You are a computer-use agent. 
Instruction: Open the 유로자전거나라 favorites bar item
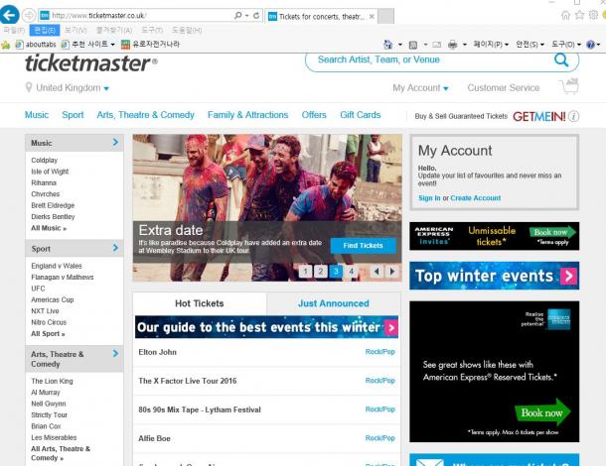tap(150, 45)
